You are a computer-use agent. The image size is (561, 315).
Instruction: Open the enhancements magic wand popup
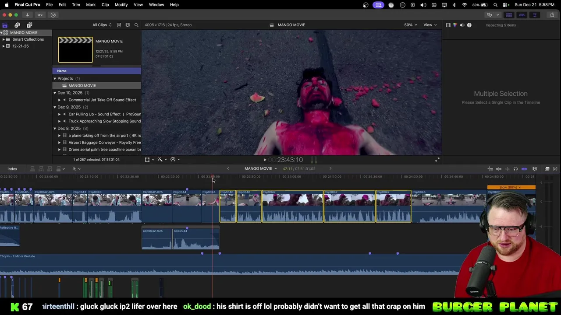pos(162,160)
